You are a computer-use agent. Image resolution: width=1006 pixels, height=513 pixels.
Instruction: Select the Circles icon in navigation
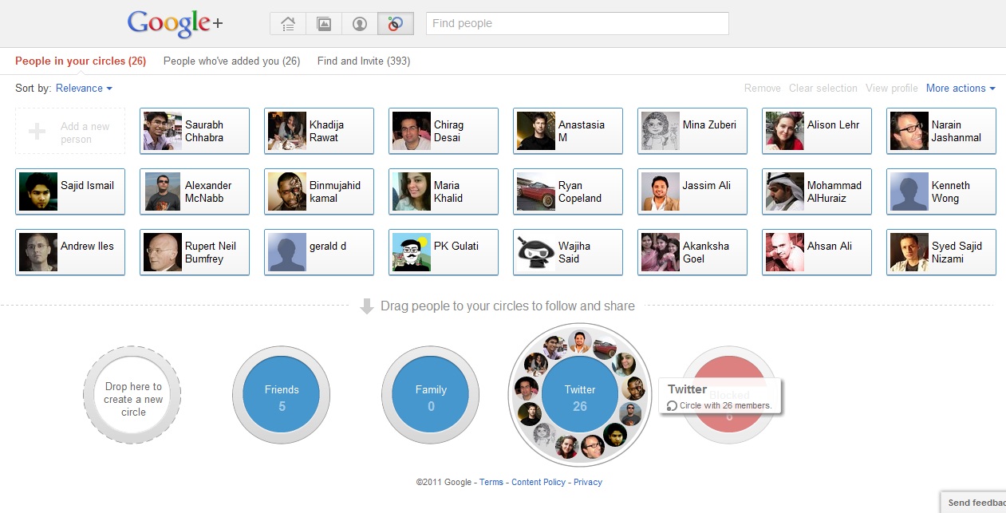tap(395, 24)
